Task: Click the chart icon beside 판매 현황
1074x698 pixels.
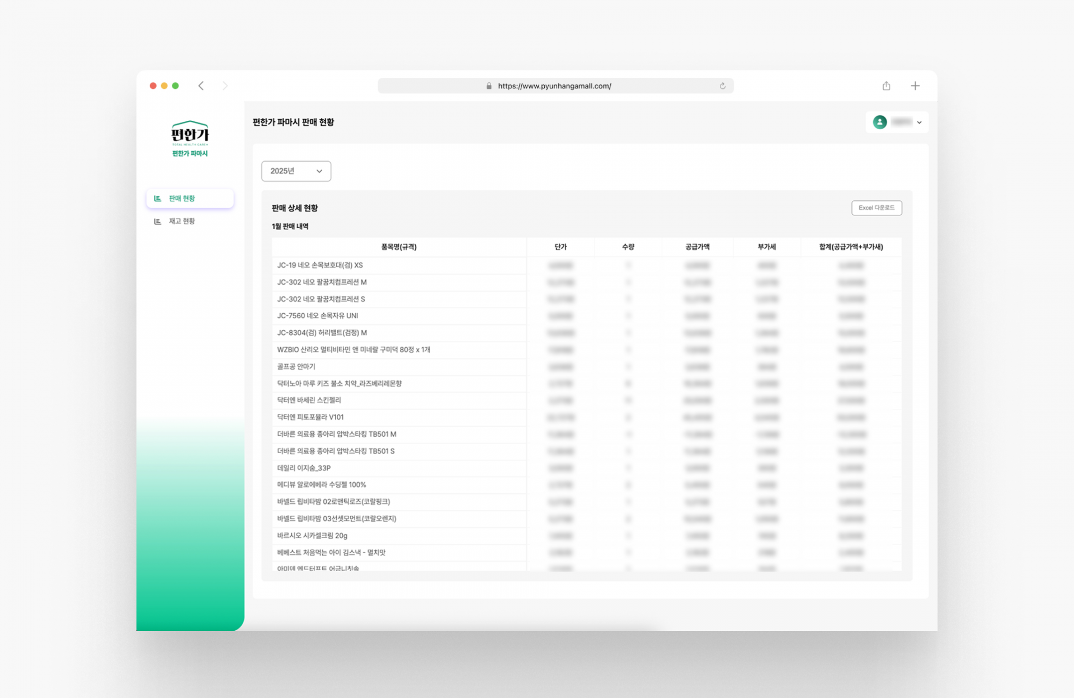Action: point(158,199)
